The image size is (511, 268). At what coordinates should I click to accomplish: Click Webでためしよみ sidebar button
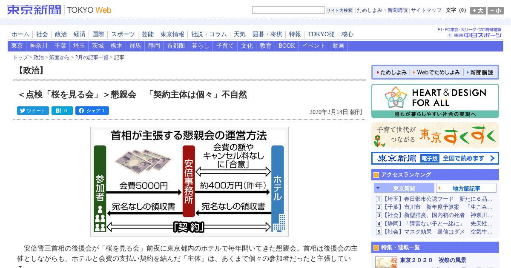(x=437, y=72)
